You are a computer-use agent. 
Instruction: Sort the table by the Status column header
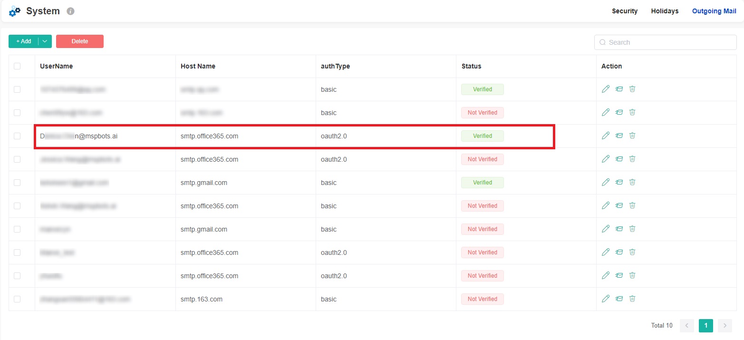point(471,66)
